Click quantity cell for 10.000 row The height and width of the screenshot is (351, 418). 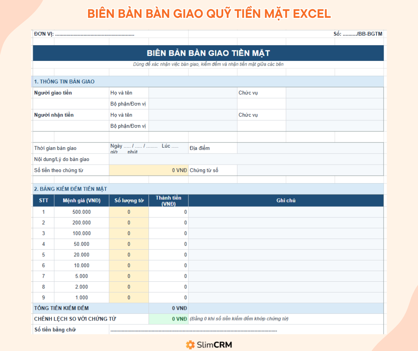[x=129, y=265]
